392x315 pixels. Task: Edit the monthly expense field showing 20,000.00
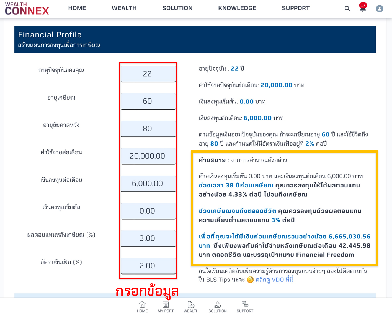148,156
